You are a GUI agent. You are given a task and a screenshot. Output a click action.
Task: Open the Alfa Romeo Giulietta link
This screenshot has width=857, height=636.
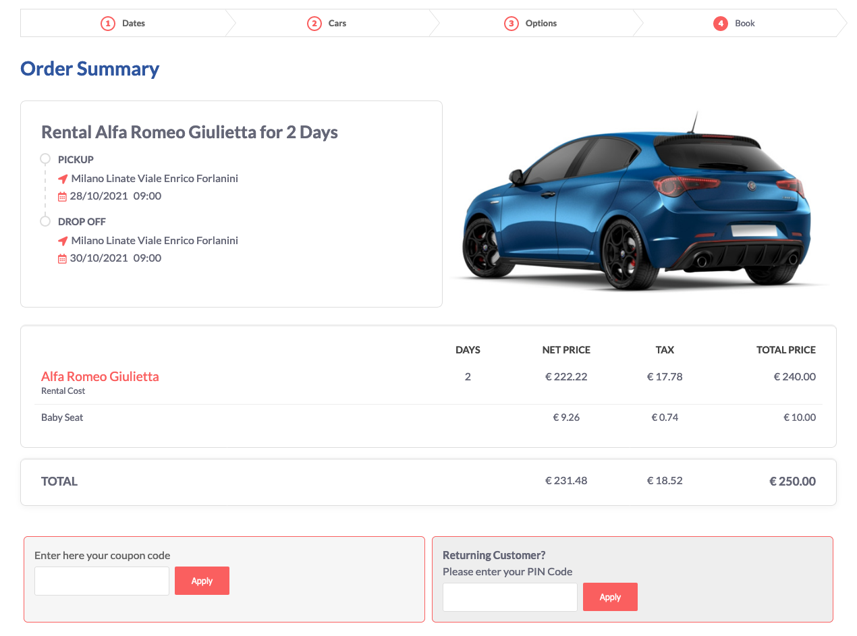[x=100, y=376]
